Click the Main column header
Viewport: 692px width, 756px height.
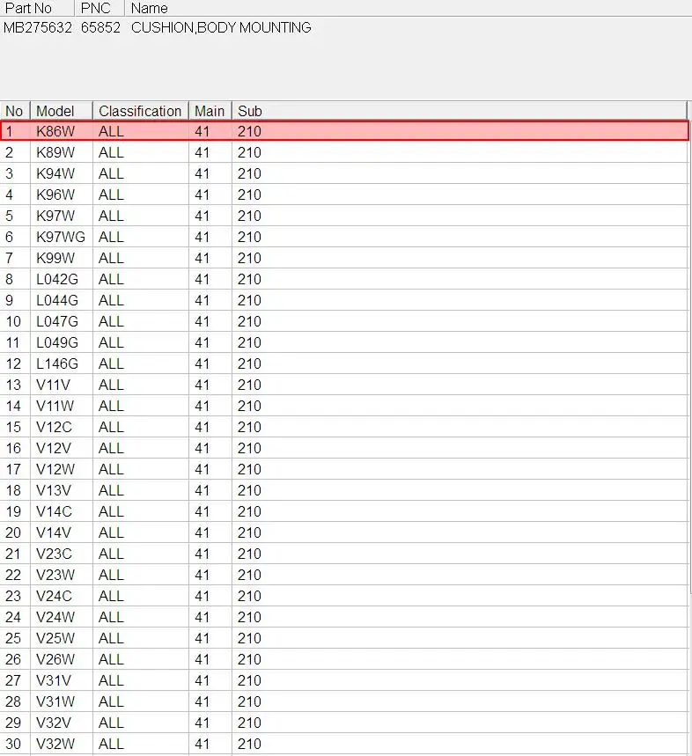tap(210, 111)
